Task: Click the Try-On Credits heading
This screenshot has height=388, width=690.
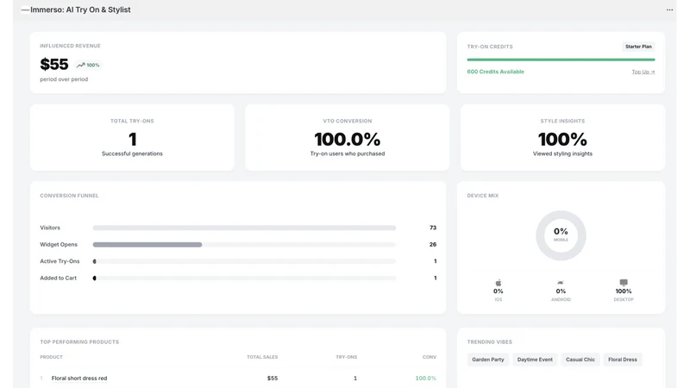Action: pyautogui.click(x=490, y=47)
